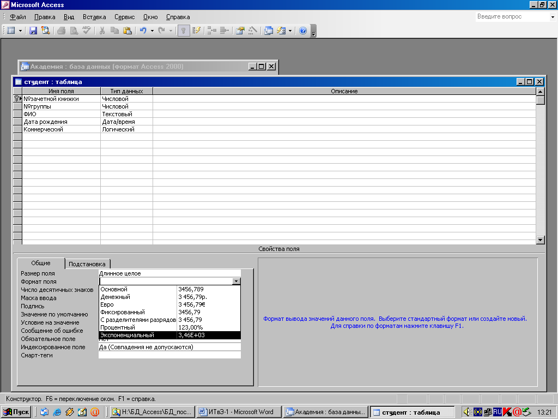Click the Redo arrow icon
Screen dimensions: 558x419
tap(161, 31)
